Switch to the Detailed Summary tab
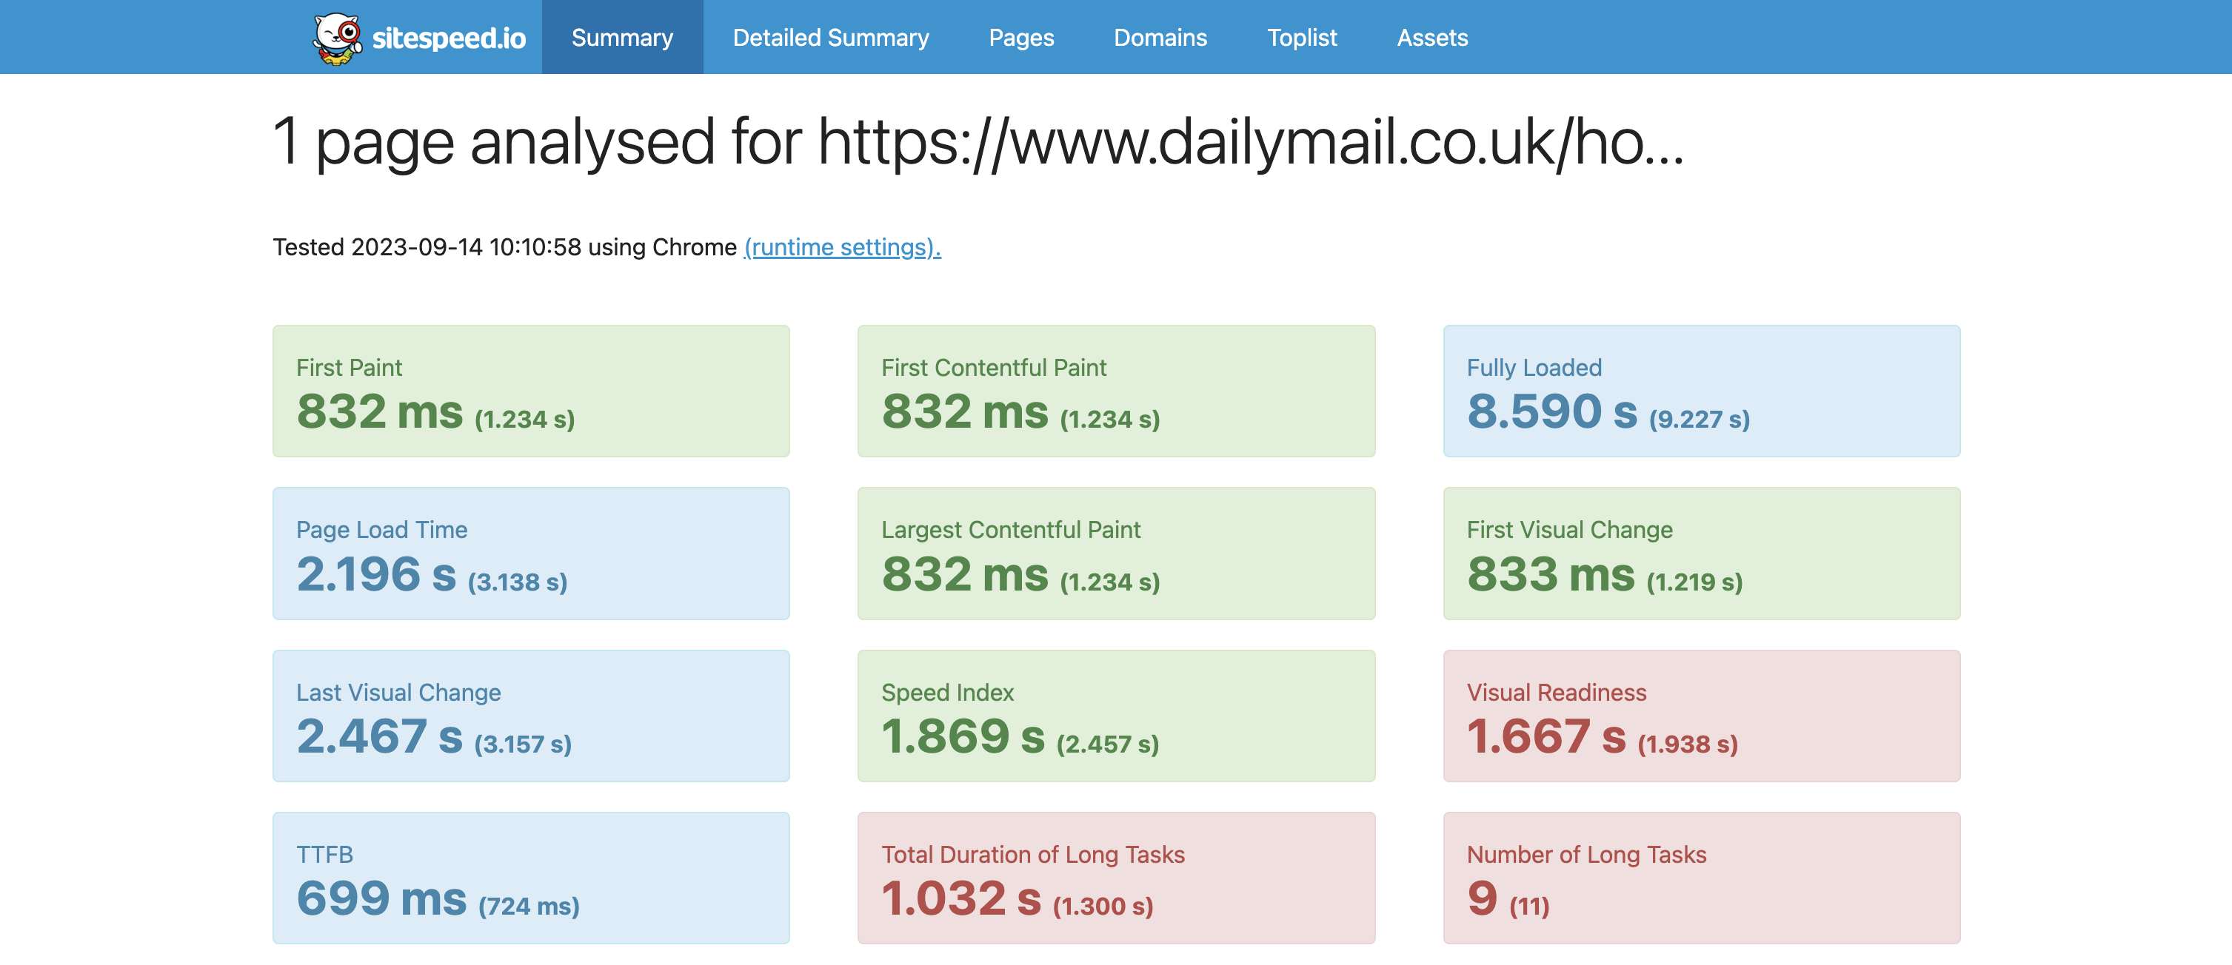Image resolution: width=2232 pixels, height=965 pixels. [830, 38]
